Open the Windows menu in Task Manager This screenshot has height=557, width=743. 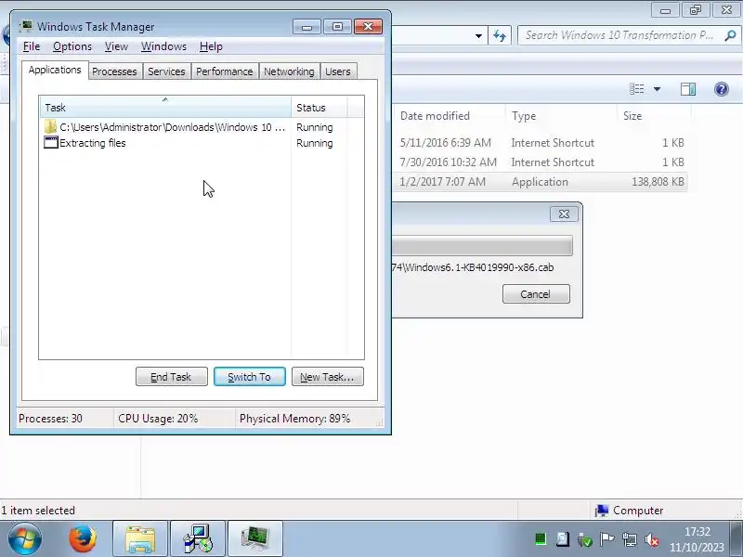point(163,46)
